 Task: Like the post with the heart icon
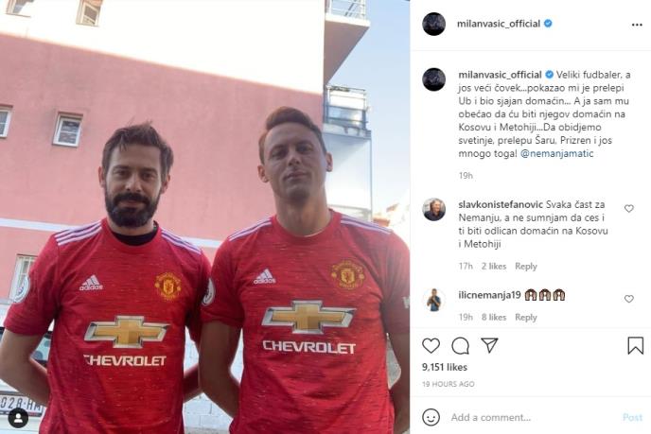pyautogui.click(x=431, y=346)
